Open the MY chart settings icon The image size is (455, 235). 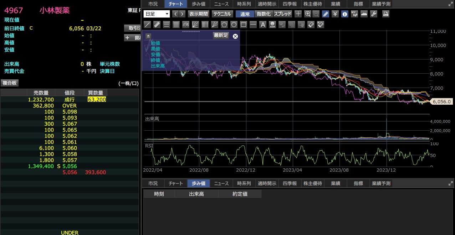[x=354, y=14]
